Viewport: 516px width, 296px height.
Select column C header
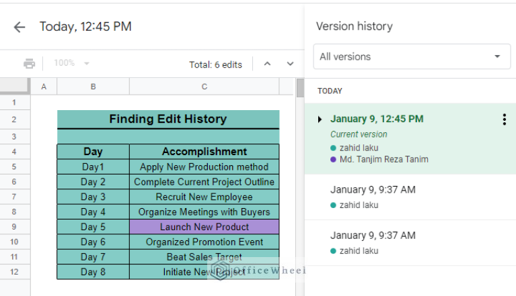click(204, 87)
